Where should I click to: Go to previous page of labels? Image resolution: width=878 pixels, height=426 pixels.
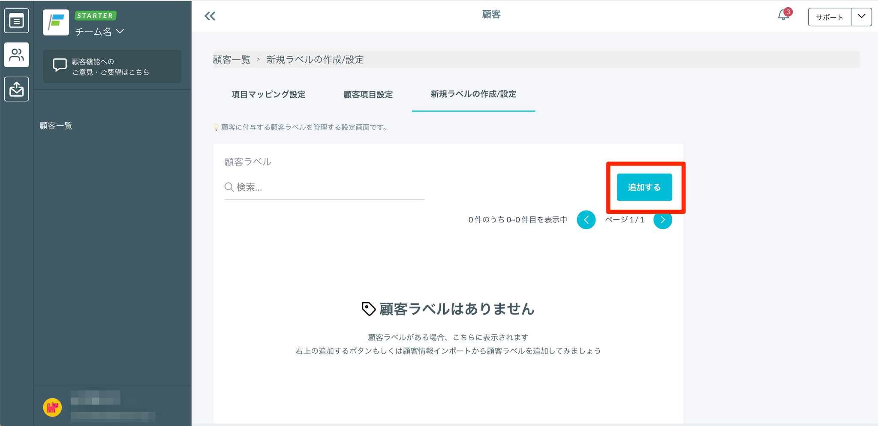pos(586,220)
